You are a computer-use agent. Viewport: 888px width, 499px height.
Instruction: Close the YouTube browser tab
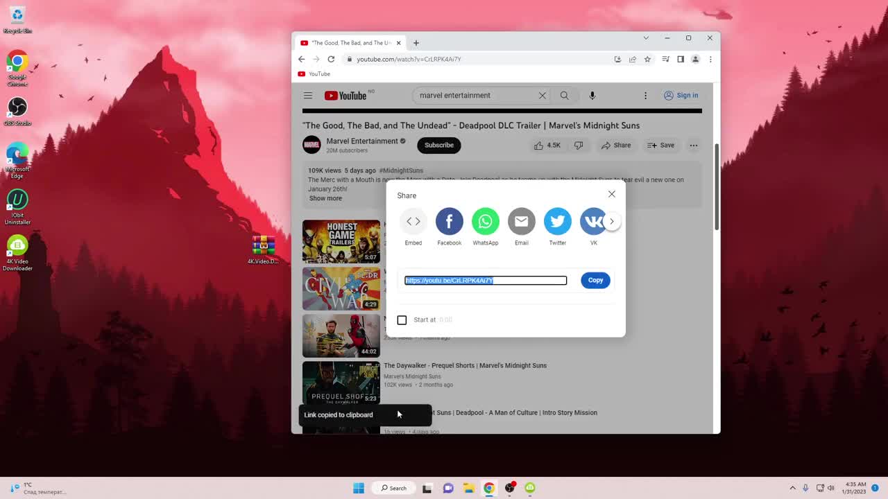pyautogui.click(x=399, y=43)
